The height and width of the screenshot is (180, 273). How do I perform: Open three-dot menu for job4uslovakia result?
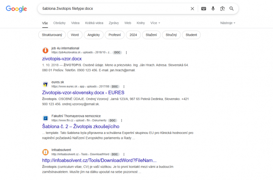(126, 52)
